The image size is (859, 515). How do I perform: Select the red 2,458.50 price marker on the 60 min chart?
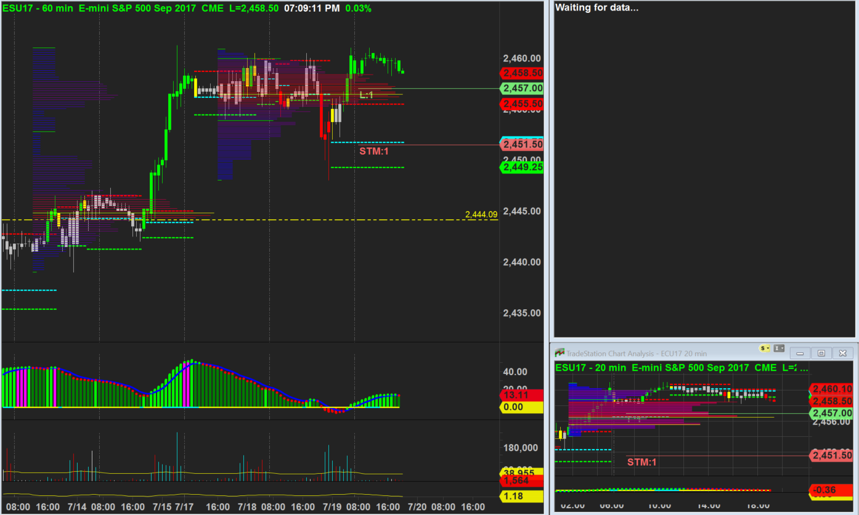[x=523, y=73]
